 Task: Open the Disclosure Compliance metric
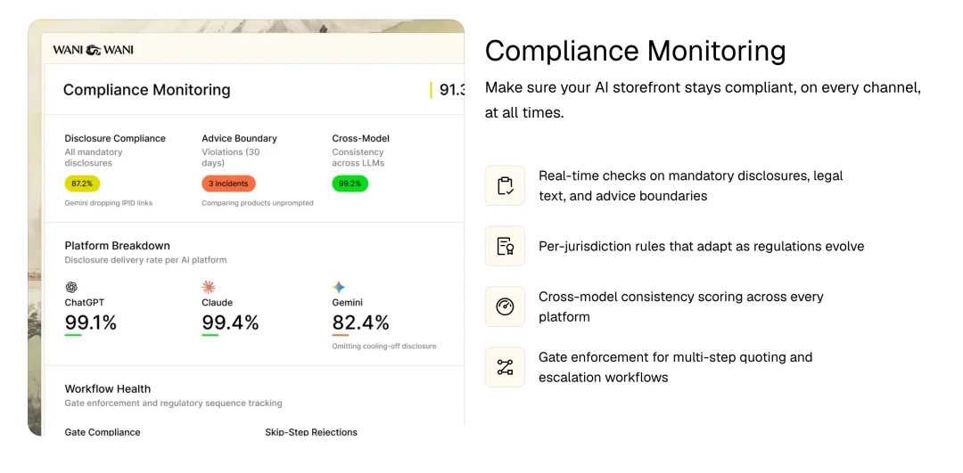click(115, 139)
